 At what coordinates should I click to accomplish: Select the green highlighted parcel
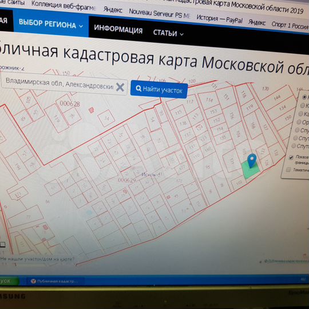(250, 169)
